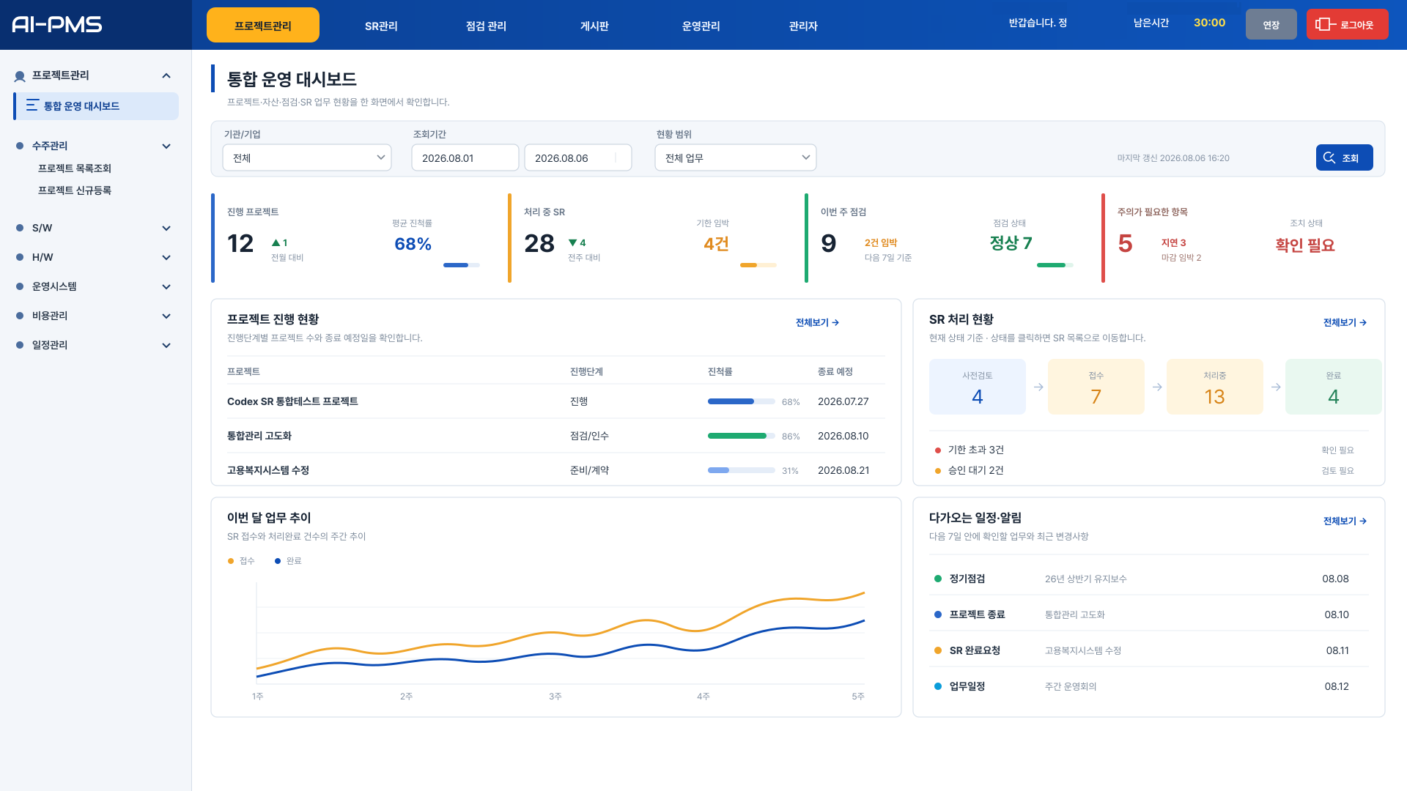Click the cyan dot beside 업무일정

pos(938,686)
